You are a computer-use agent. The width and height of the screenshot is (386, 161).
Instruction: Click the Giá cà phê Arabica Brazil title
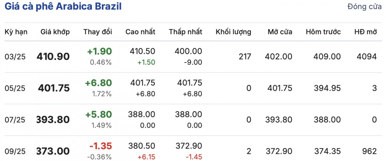click(63, 7)
